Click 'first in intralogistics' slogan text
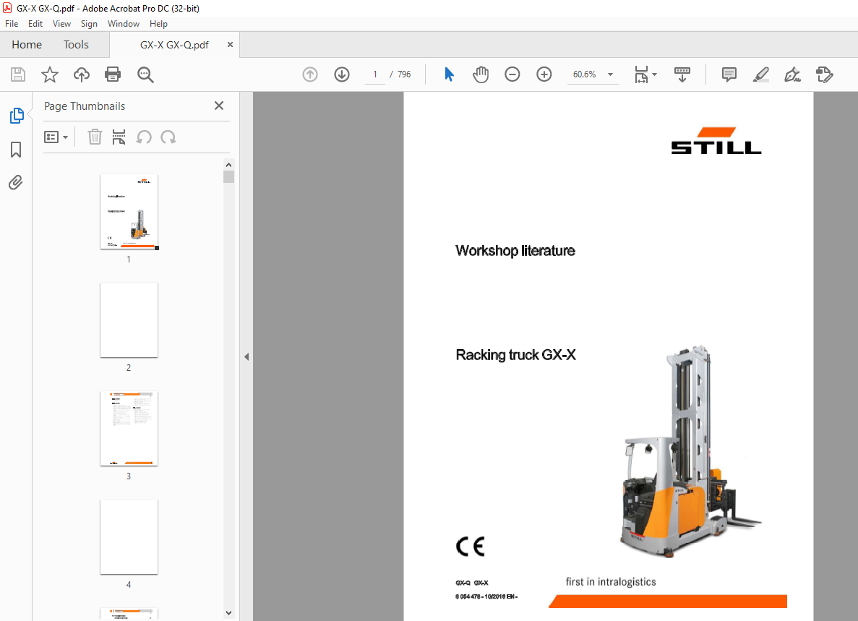This screenshot has width=858, height=621. click(x=611, y=582)
